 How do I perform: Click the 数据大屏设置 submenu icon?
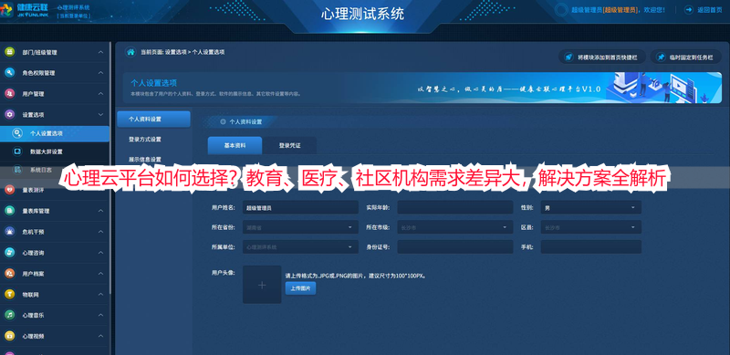pos(17,151)
